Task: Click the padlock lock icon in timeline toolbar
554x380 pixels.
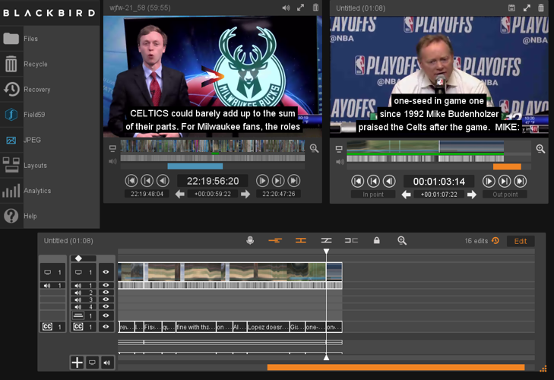Action: 376,241
